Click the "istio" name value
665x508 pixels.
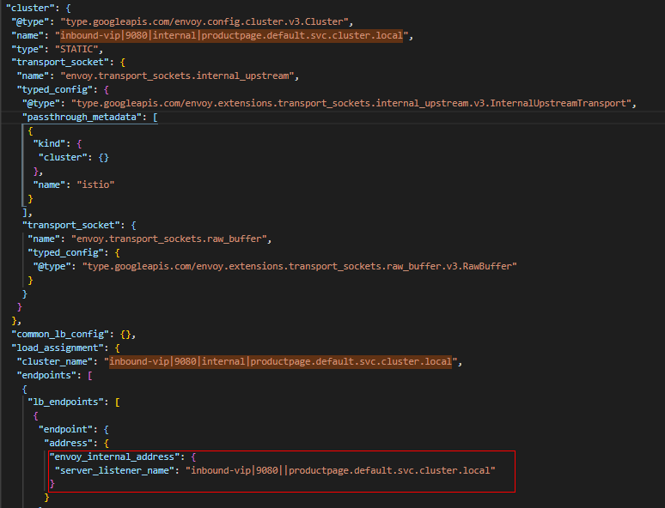coord(95,184)
